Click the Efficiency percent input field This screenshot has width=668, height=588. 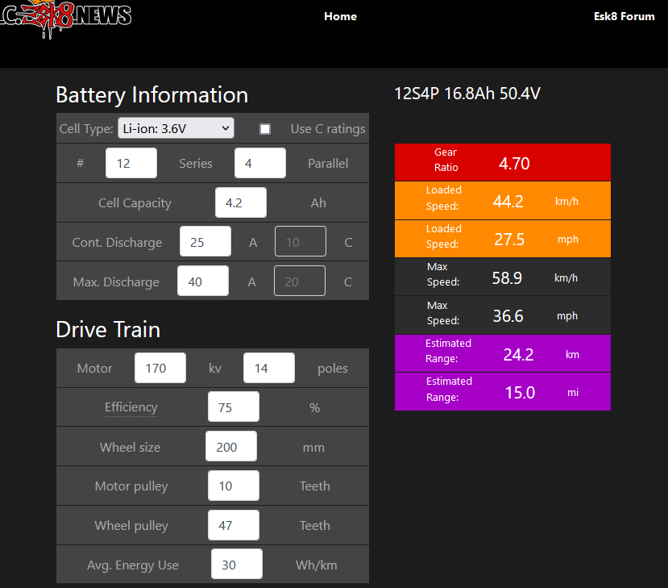click(x=234, y=407)
